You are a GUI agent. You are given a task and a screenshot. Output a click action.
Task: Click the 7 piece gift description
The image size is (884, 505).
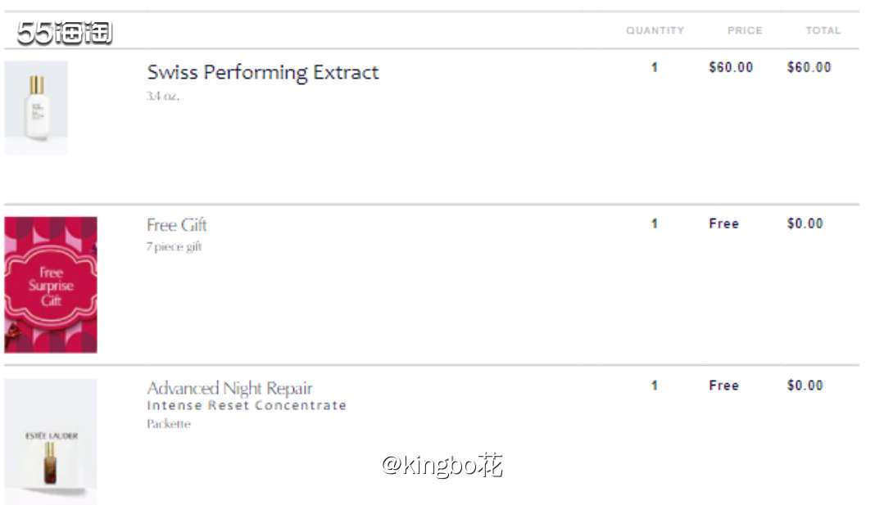pyautogui.click(x=174, y=247)
